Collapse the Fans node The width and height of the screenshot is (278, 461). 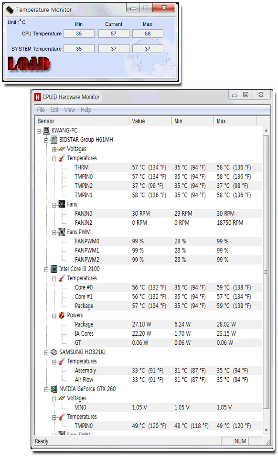[54, 205]
